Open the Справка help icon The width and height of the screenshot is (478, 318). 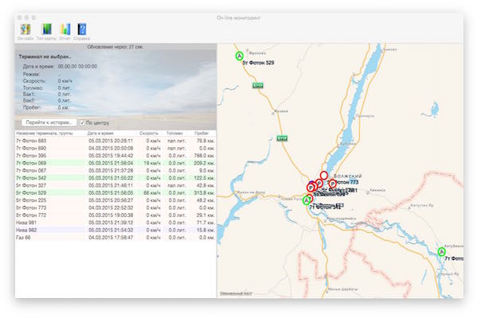(x=82, y=30)
